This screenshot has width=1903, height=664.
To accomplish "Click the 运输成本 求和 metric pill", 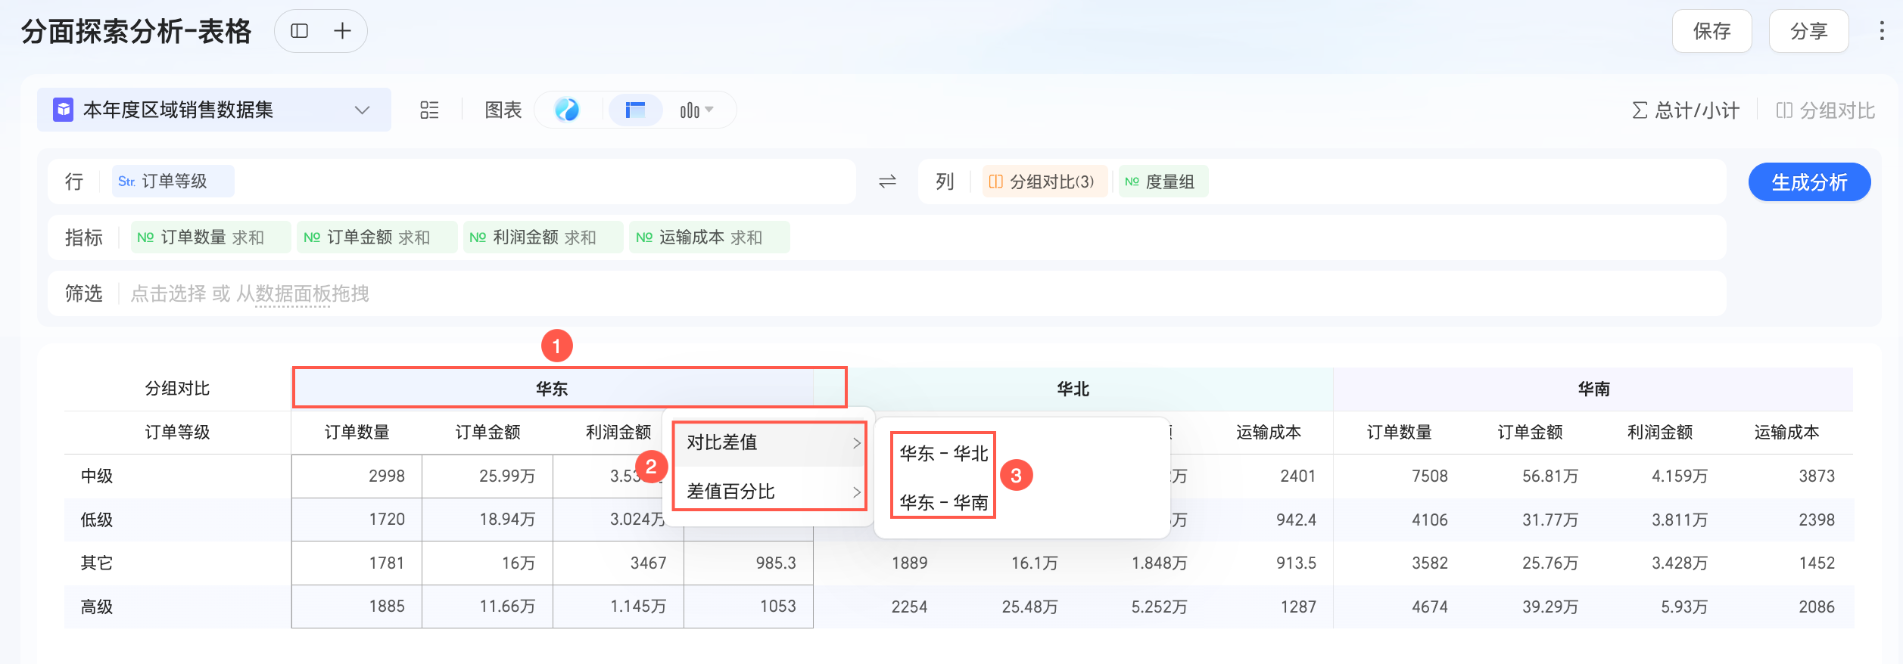I will click(x=709, y=237).
